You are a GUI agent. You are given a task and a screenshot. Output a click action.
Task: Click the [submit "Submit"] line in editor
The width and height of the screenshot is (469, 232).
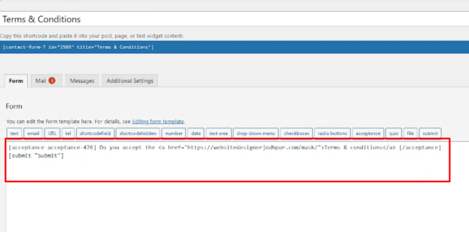tap(36, 156)
